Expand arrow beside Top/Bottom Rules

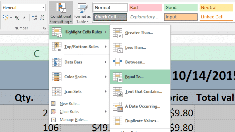point(106,47)
